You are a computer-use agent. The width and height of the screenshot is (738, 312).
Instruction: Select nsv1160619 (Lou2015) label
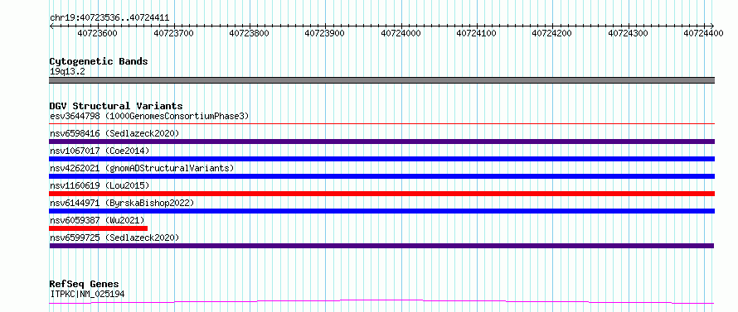pos(100,185)
